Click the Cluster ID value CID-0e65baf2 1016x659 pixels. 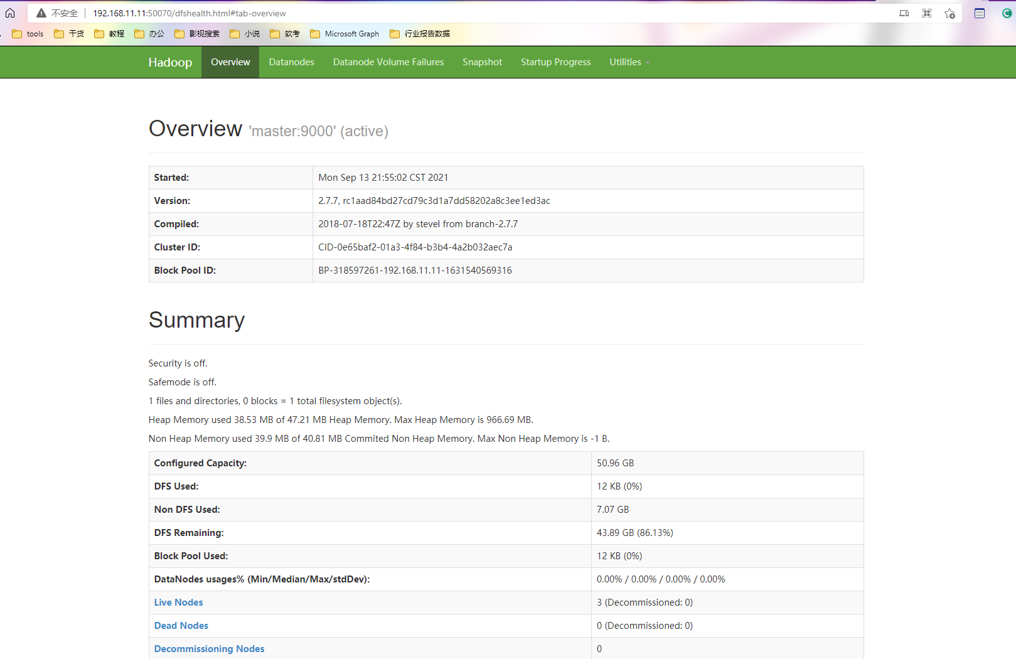[x=415, y=247]
